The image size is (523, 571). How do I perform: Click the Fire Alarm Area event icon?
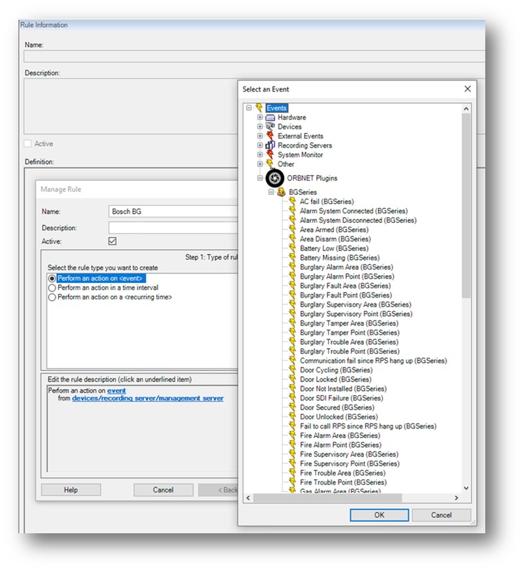[292, 435]
